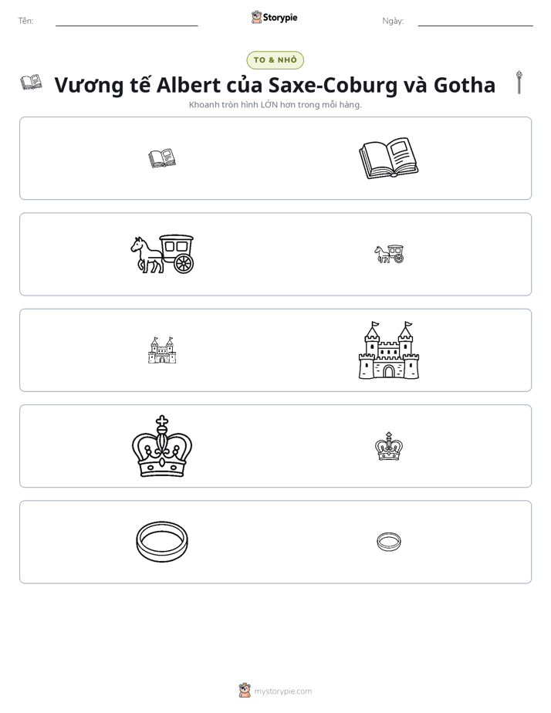
Task: Click the Storypie logo at top
Action: tap(274, 17)
